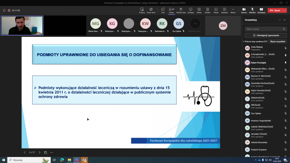Open the Czat panel
Screen dimensions: 290x163
[163, 10]
